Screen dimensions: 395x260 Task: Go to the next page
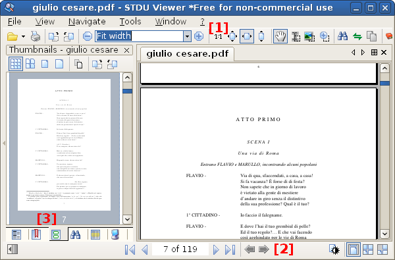[216, 249]
